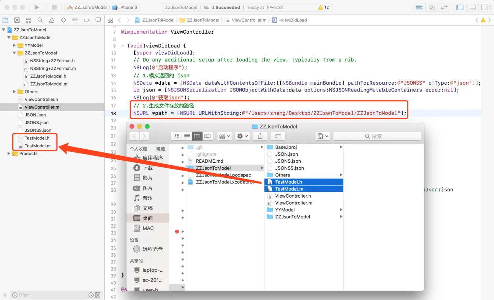Collapse the inner ZZJsonToModel group
This screenshot has width=494, height=300.
pos(14,53)
